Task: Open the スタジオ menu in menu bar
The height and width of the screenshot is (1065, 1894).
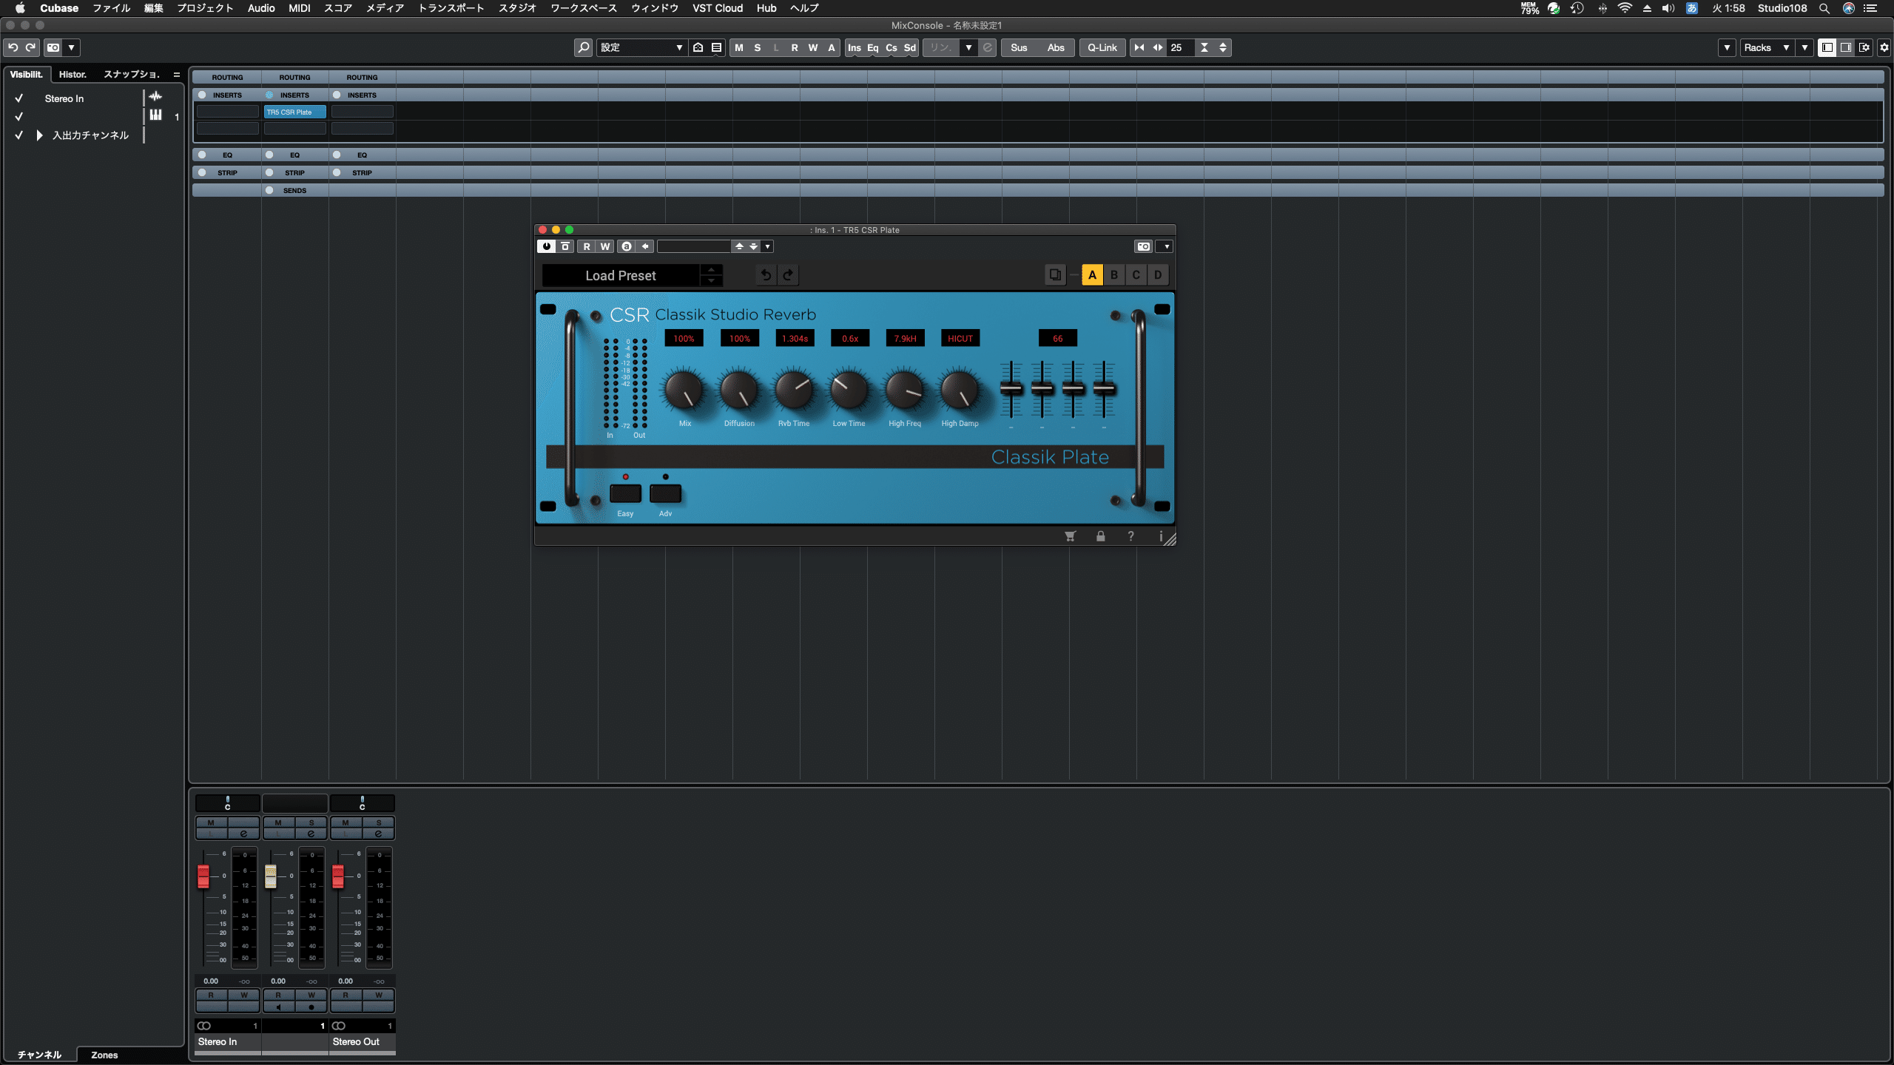Action: 518,8
